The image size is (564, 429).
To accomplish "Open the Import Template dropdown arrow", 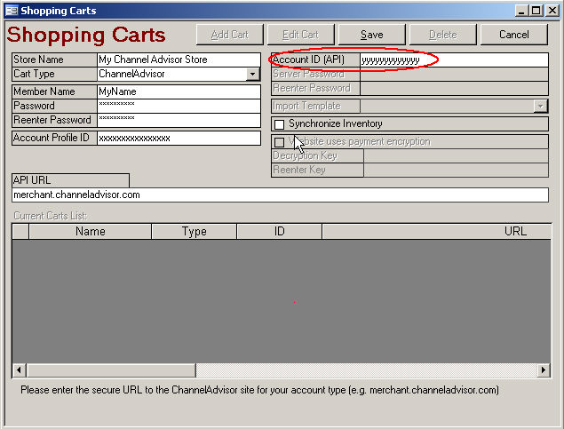I will click(540, 106).
